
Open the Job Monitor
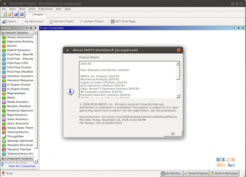click(x=172, y=173)
